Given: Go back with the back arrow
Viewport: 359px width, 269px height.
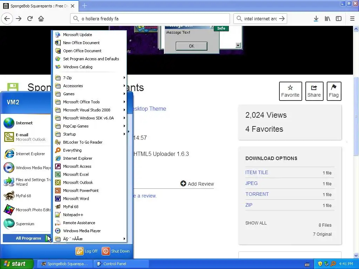Looking at the screenshot, I should coord(7,19).
